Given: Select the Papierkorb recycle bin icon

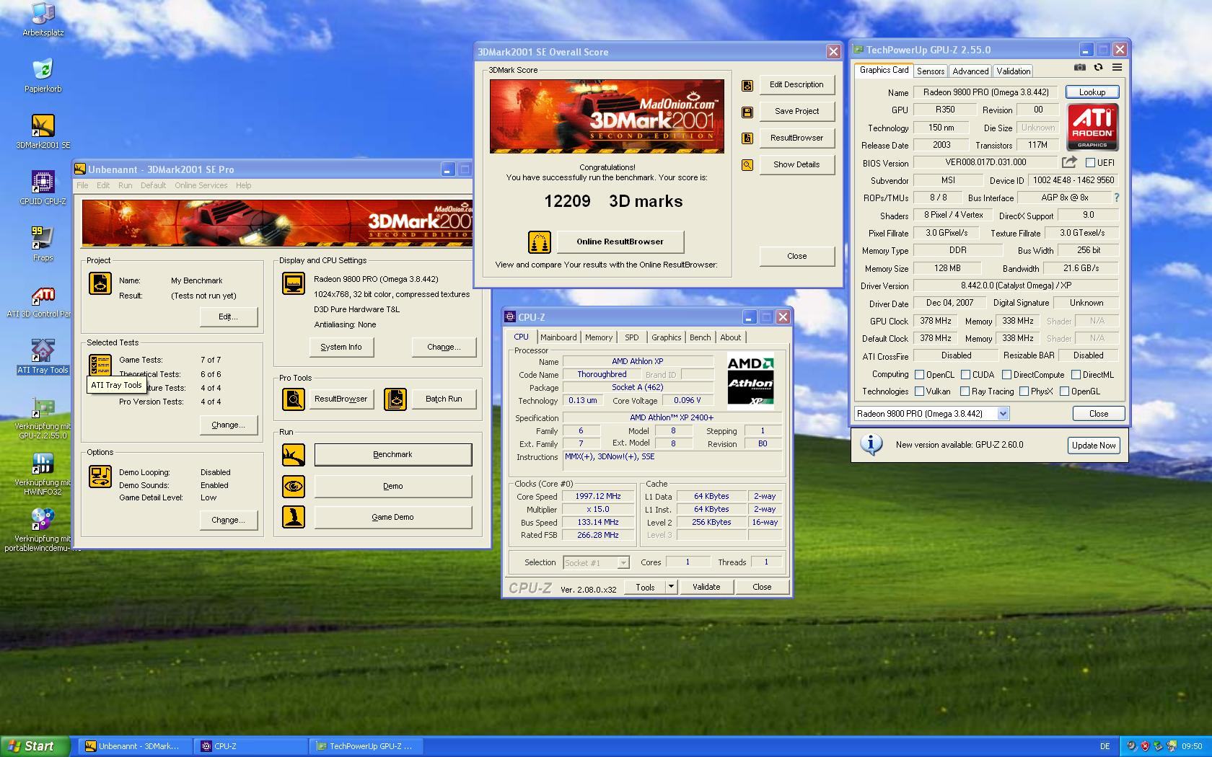Looking at the screenshot, I should pyautogui.click(x=43, y=76).
